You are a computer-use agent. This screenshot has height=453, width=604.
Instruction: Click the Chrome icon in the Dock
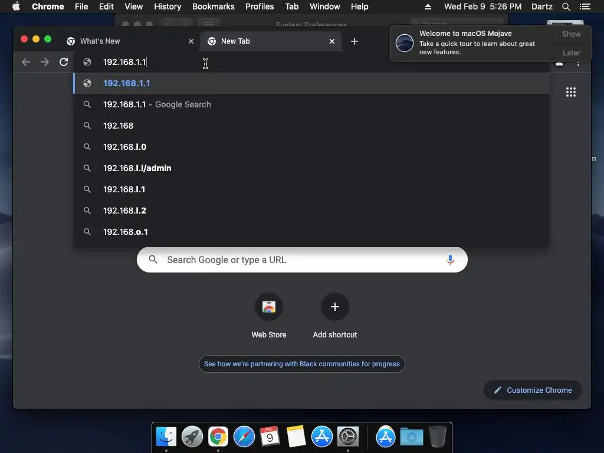218,437
